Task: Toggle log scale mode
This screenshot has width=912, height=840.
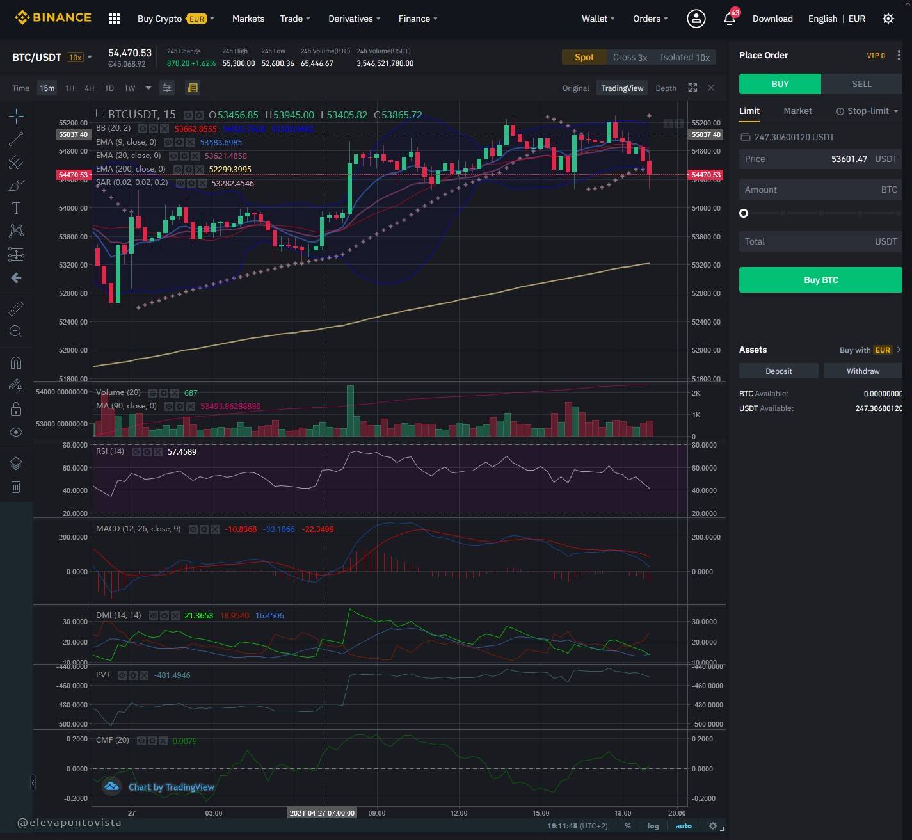Action: pyautogui.click(x=653, y=826)
